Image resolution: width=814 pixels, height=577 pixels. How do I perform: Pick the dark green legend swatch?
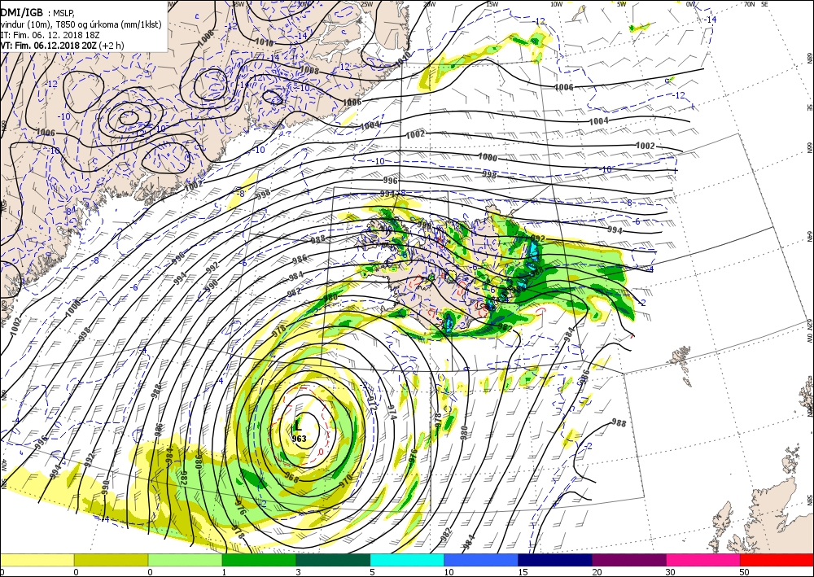tap(333, 560)
